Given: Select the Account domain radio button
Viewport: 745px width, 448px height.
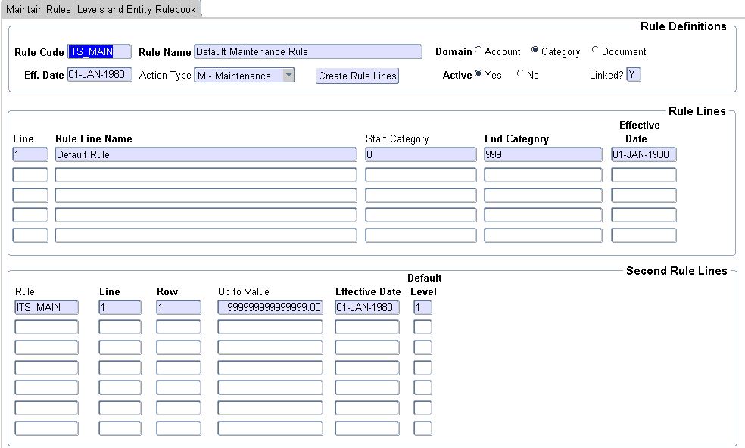Looking at the screenshot, I should [x=478, y=51].
